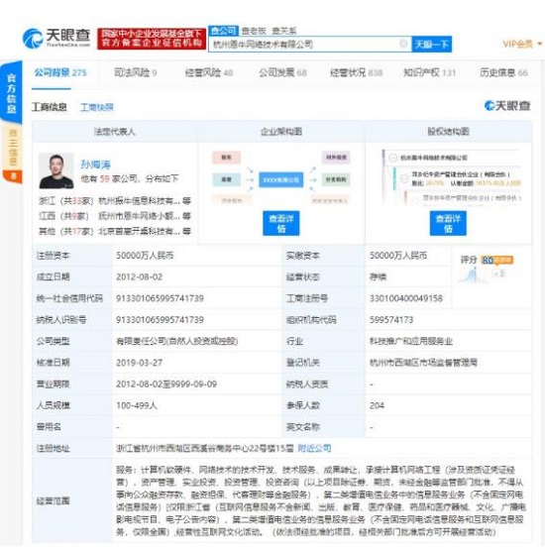
Task: Select the 自主信息 side tab
Action: (12, 147)
